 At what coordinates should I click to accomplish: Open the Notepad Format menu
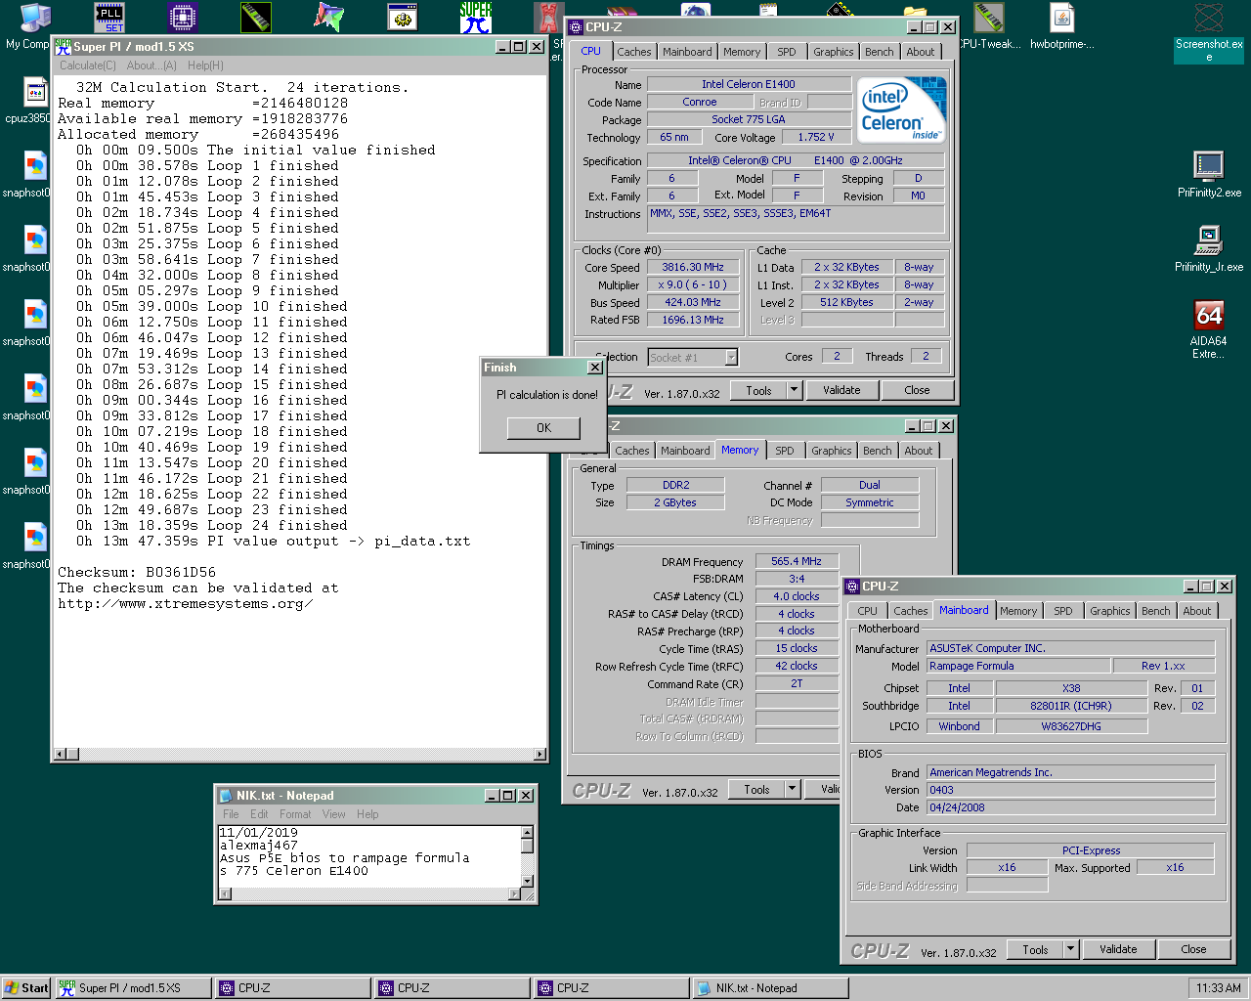click(295, 814)
